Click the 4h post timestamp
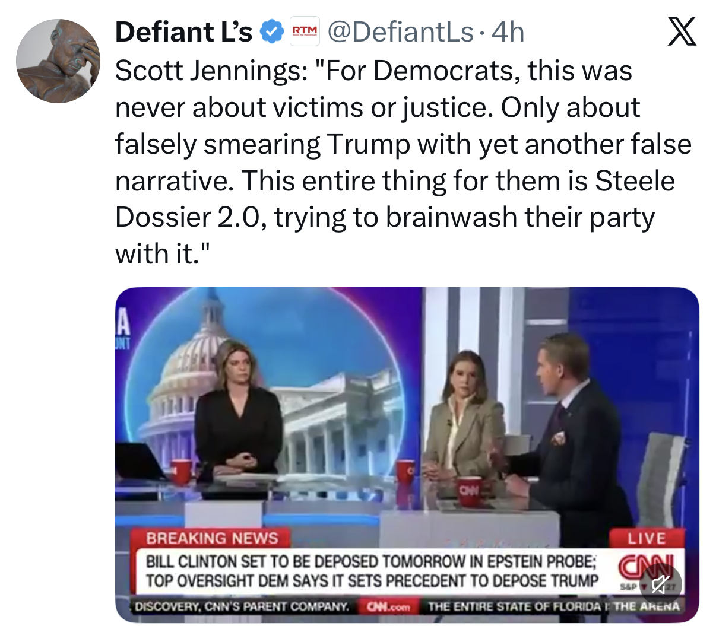Viewport: 716px width, 626px height. [508, 32]
